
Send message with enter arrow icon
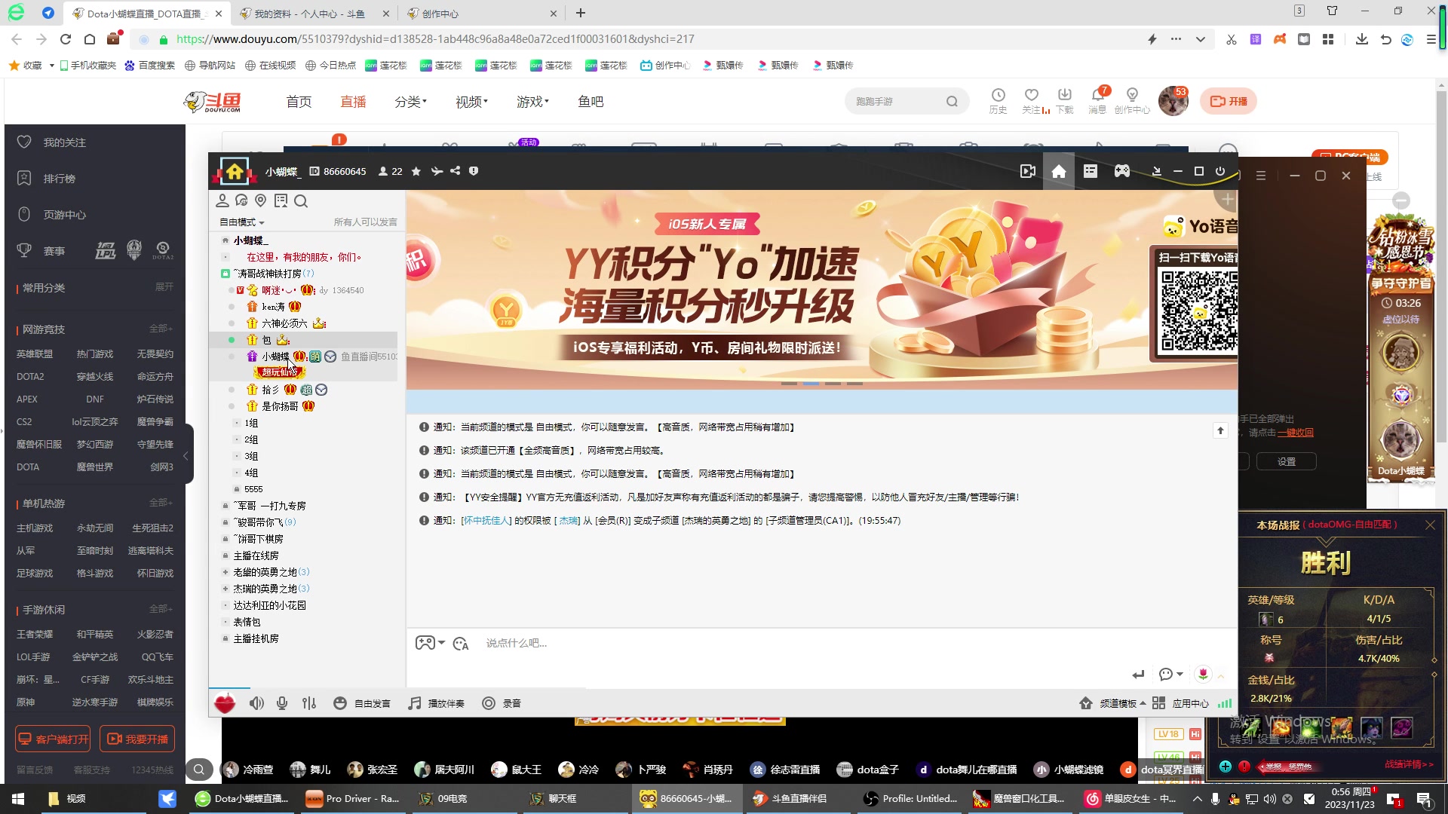coord(1138,675)
